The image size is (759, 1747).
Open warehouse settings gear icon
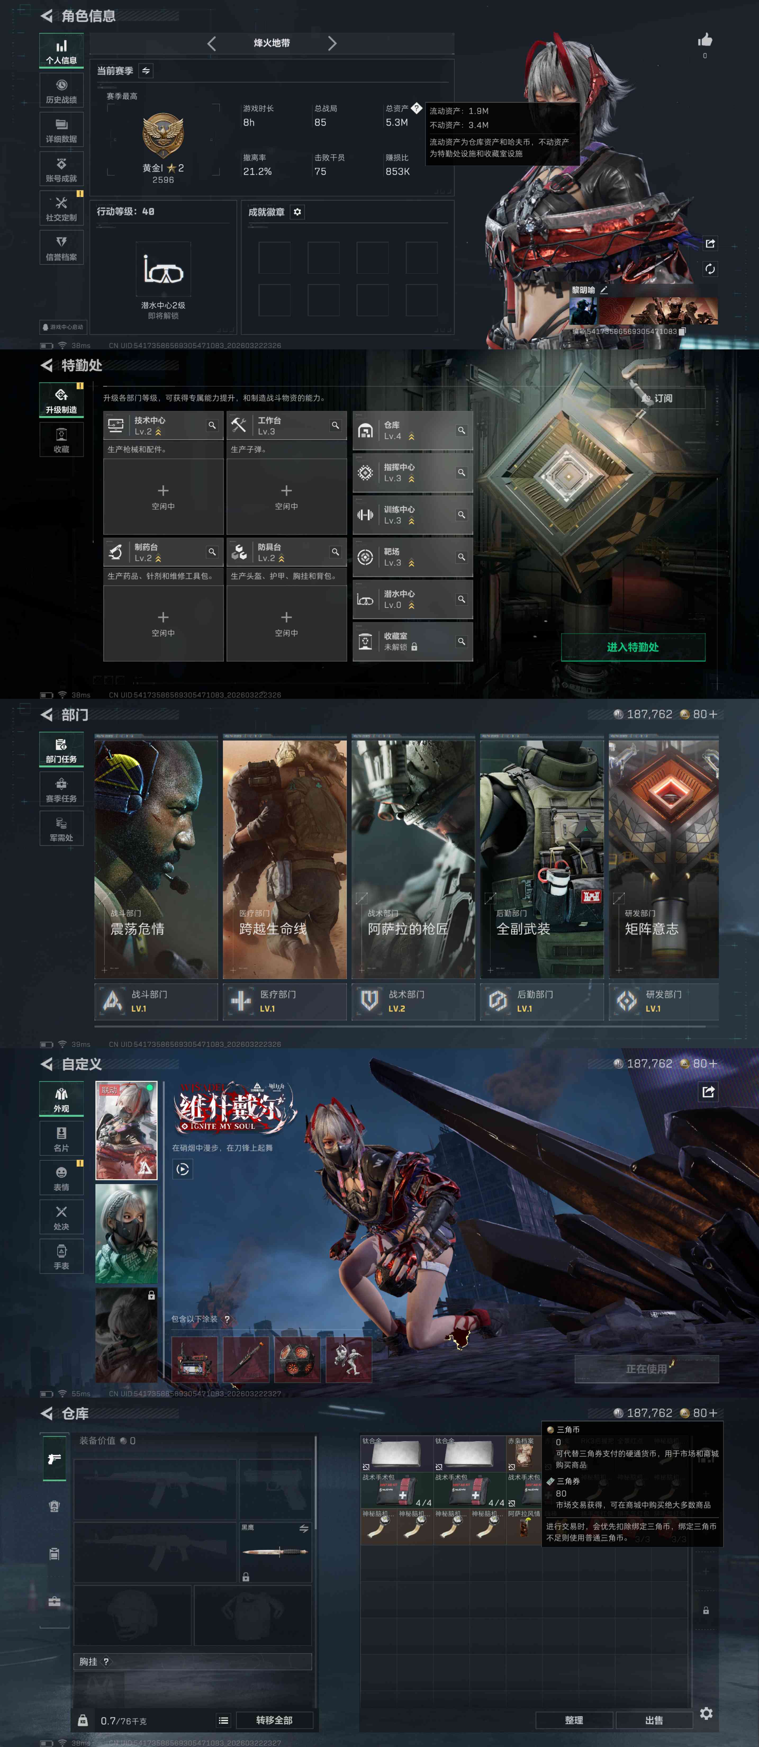tap(706, 1714)
